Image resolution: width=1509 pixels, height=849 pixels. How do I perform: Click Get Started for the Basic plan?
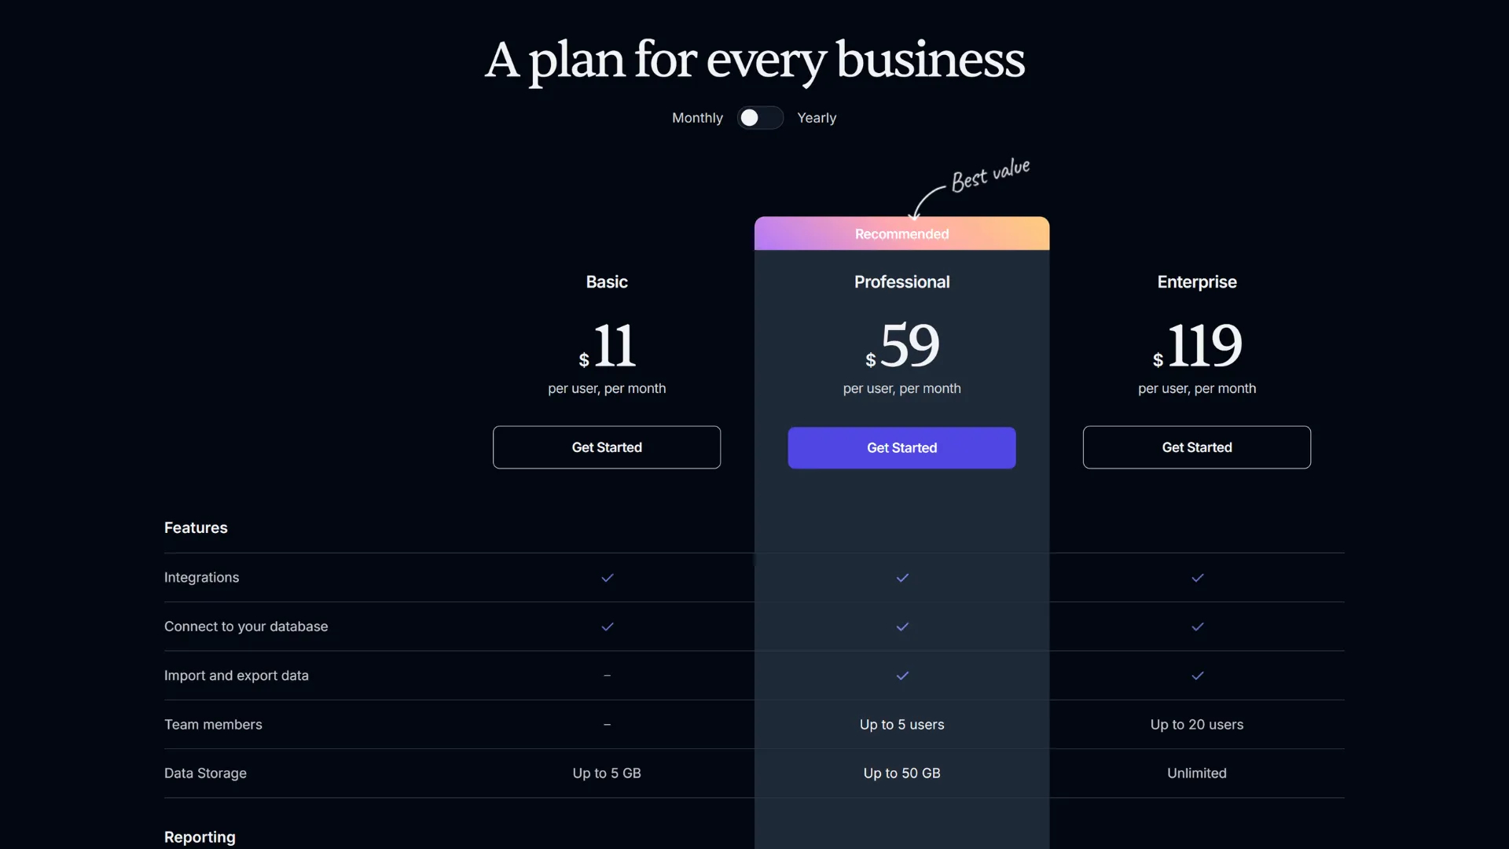(x=606, y=447)
